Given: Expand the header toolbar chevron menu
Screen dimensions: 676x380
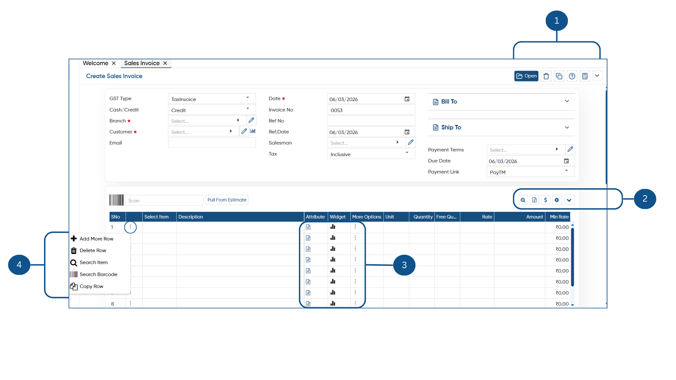Looking at the screenshot, I should (597, 76).
